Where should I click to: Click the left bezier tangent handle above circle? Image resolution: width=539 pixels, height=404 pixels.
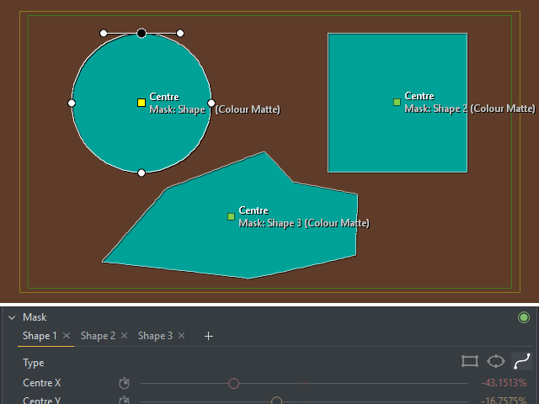104,33
